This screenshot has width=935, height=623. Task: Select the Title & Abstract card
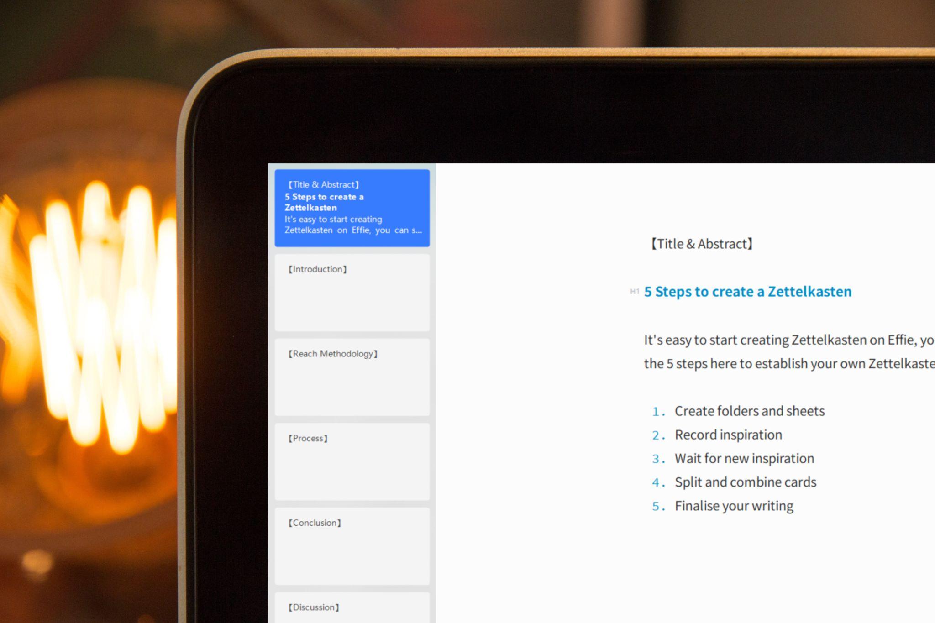[352, 208]
